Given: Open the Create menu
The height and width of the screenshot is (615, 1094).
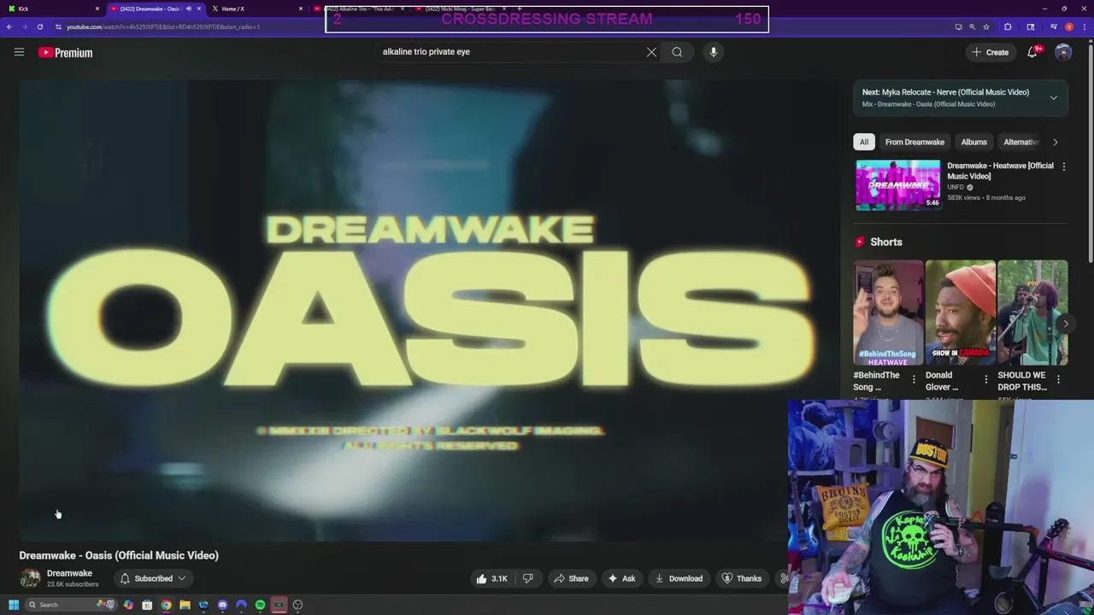Looking at the screenshot, I should coord(991,52).
